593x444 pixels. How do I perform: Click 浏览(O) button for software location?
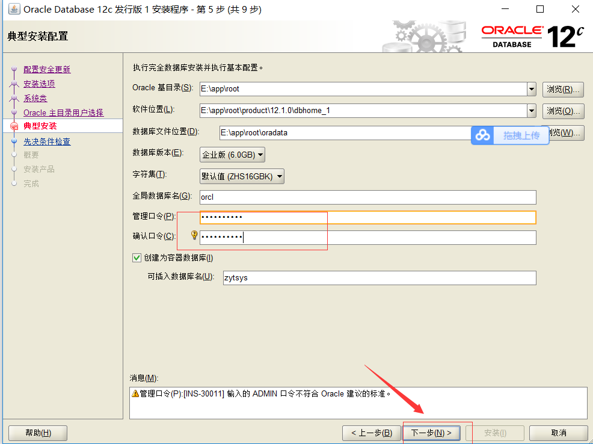pyautogui.click(x=563, y=111)
